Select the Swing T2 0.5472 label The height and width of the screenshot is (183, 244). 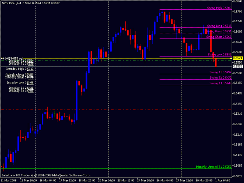(x=220, y=78)
